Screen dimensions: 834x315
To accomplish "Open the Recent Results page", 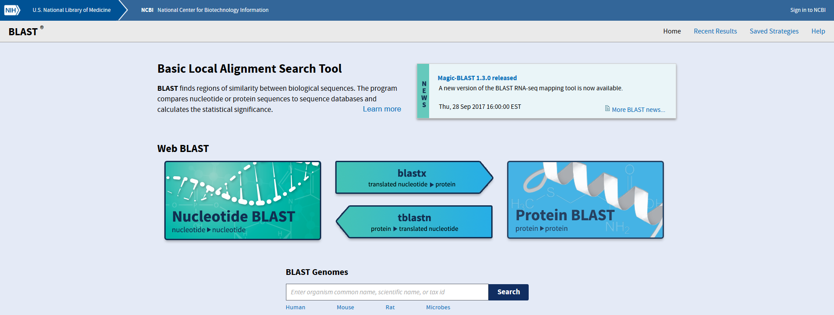I will pyautogui.click(x=715, y=31).
